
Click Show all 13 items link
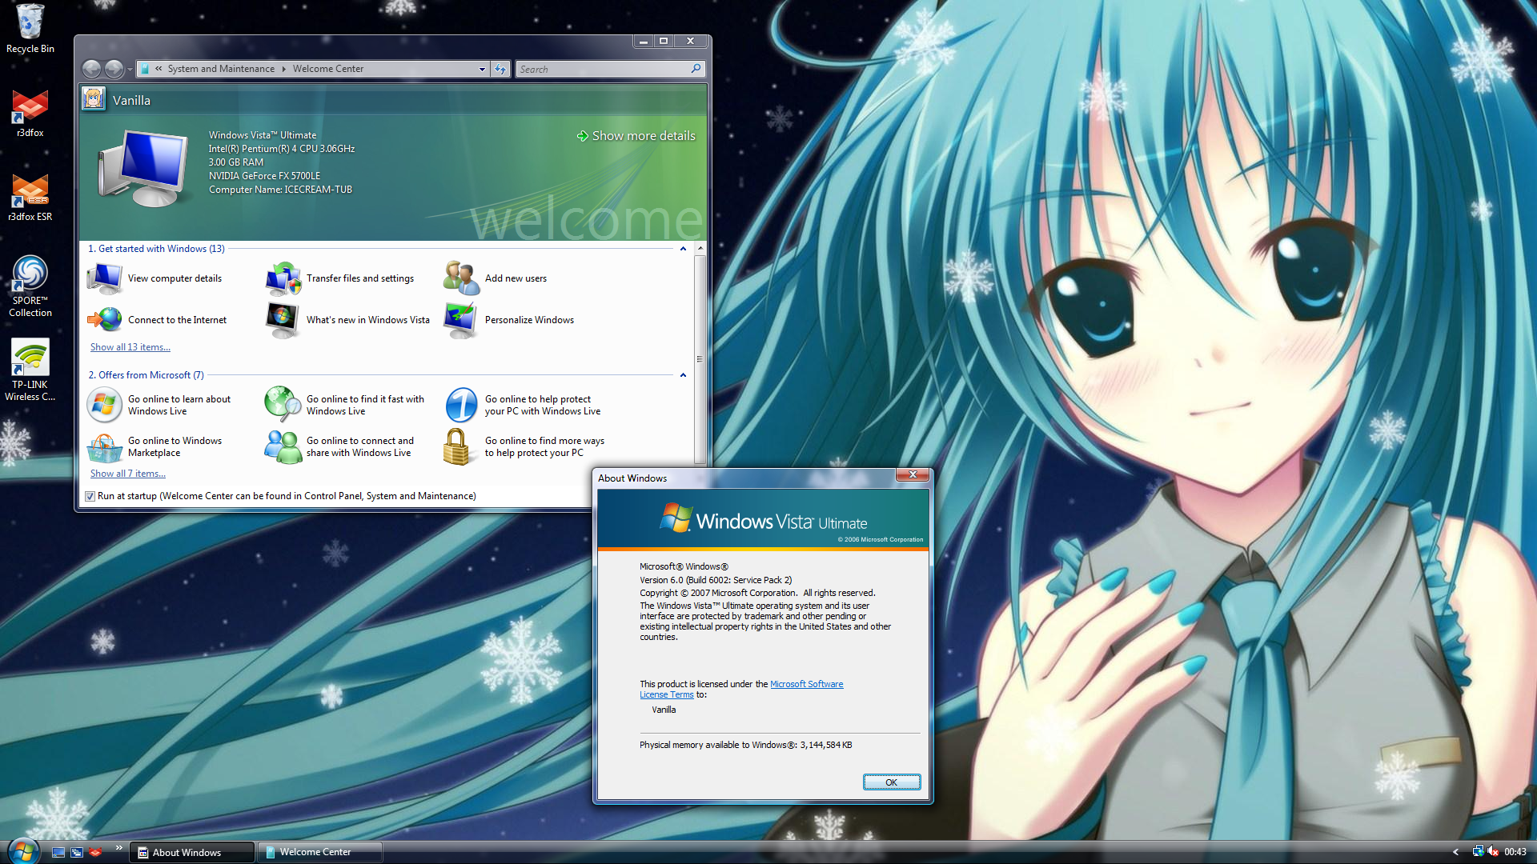(130, 347)
